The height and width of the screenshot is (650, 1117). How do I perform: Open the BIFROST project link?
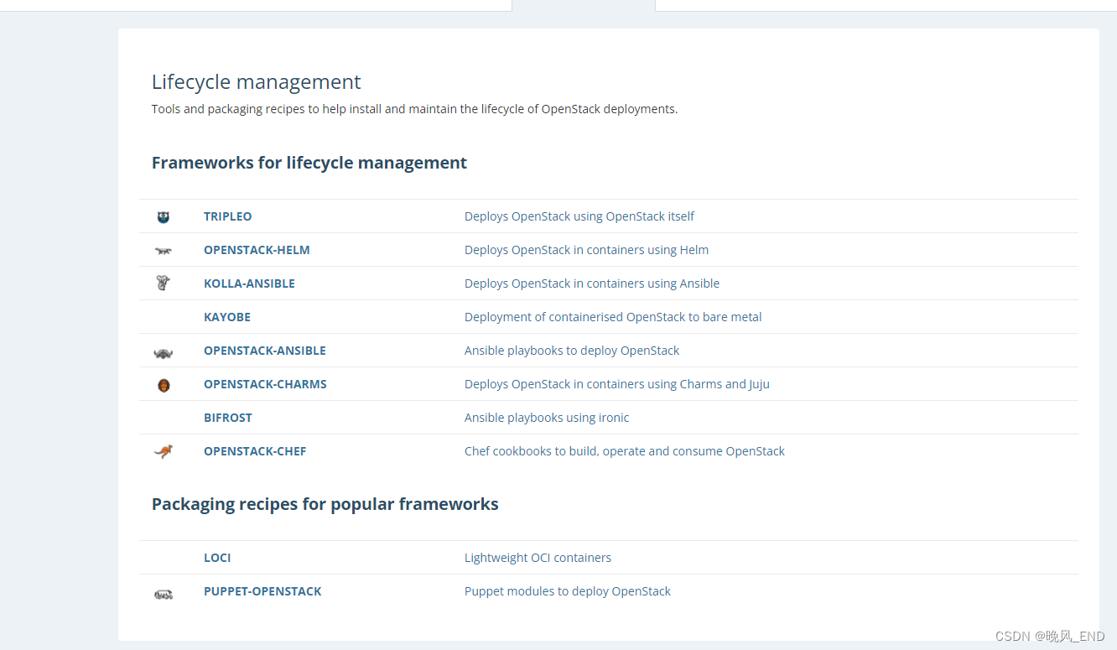coord(228,418)
